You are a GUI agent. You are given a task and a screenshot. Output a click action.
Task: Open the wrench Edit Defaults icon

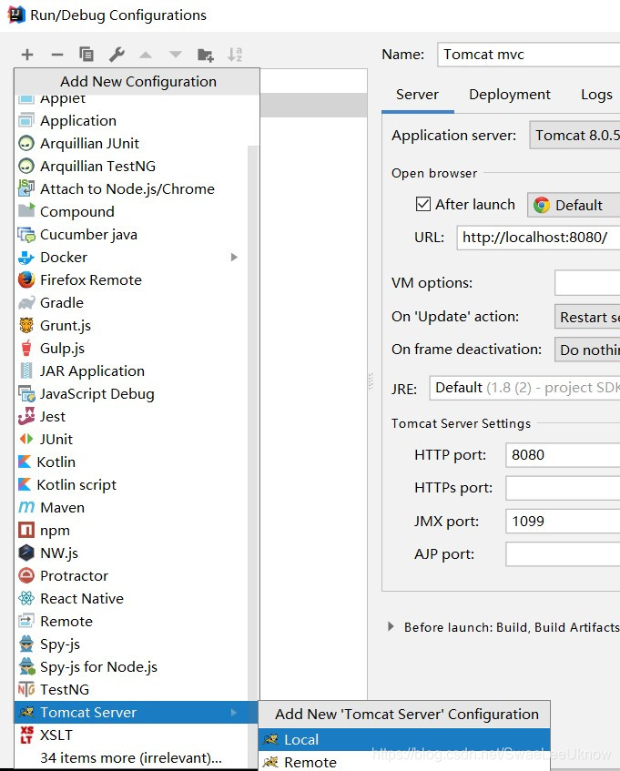(117, 54)
